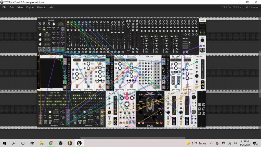Image resolution: width=261 pixels, height=147 pixels.
Task: Open the second ScaleCV scale display
Action: [120, 60]
